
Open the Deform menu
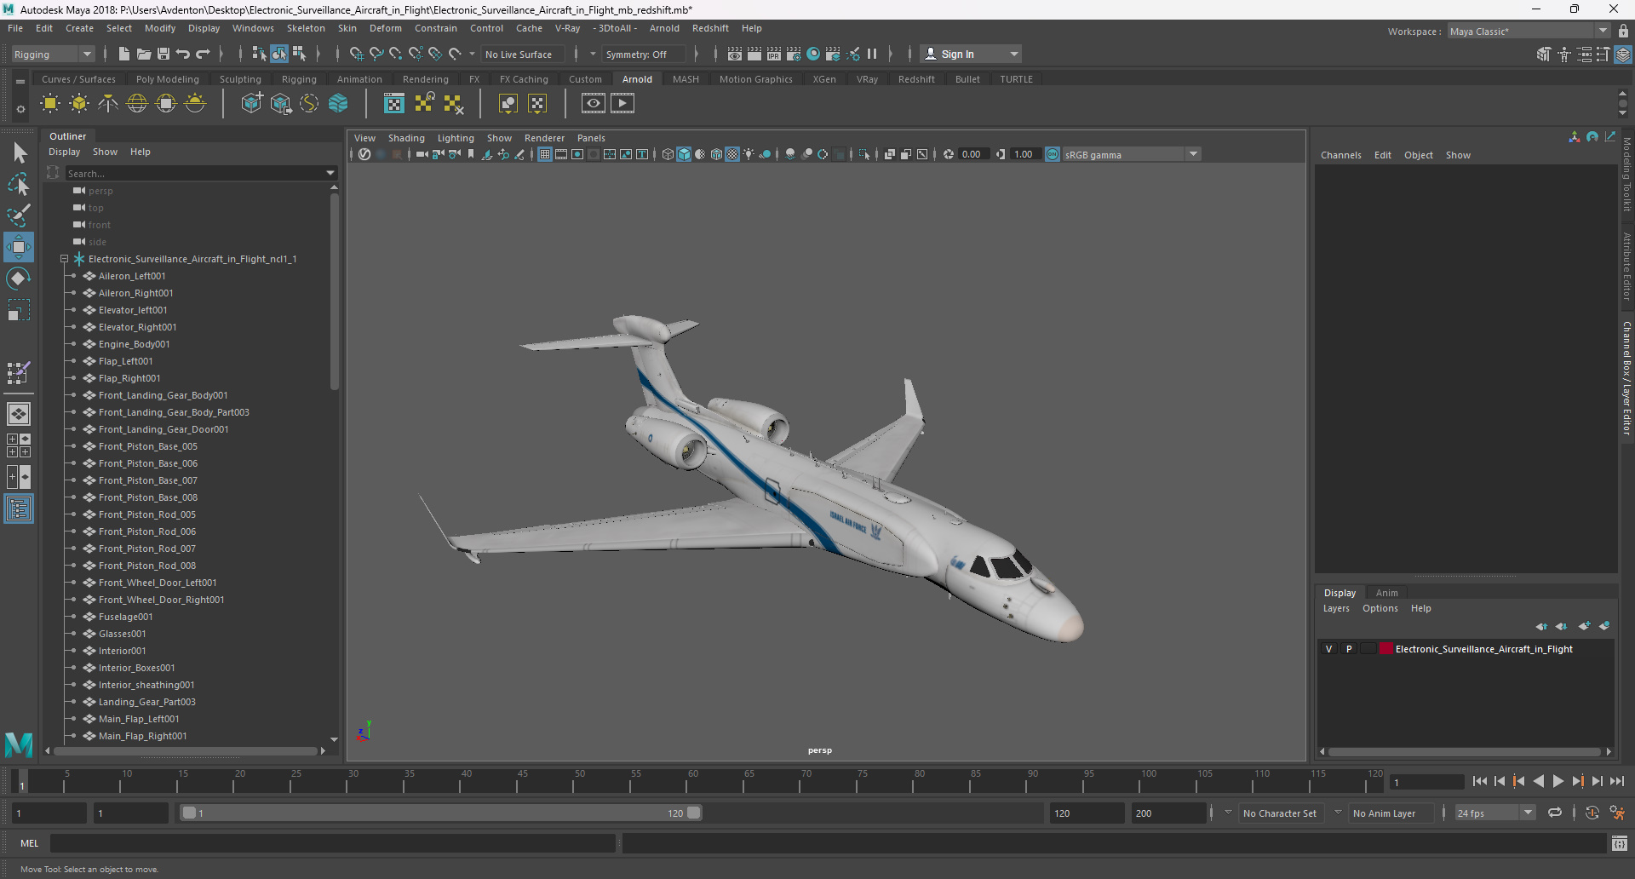coord(385,28)
